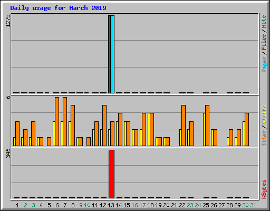Click the day 16 axis label
The height and width of the screenshot is (211, 270).
[134, 205]
